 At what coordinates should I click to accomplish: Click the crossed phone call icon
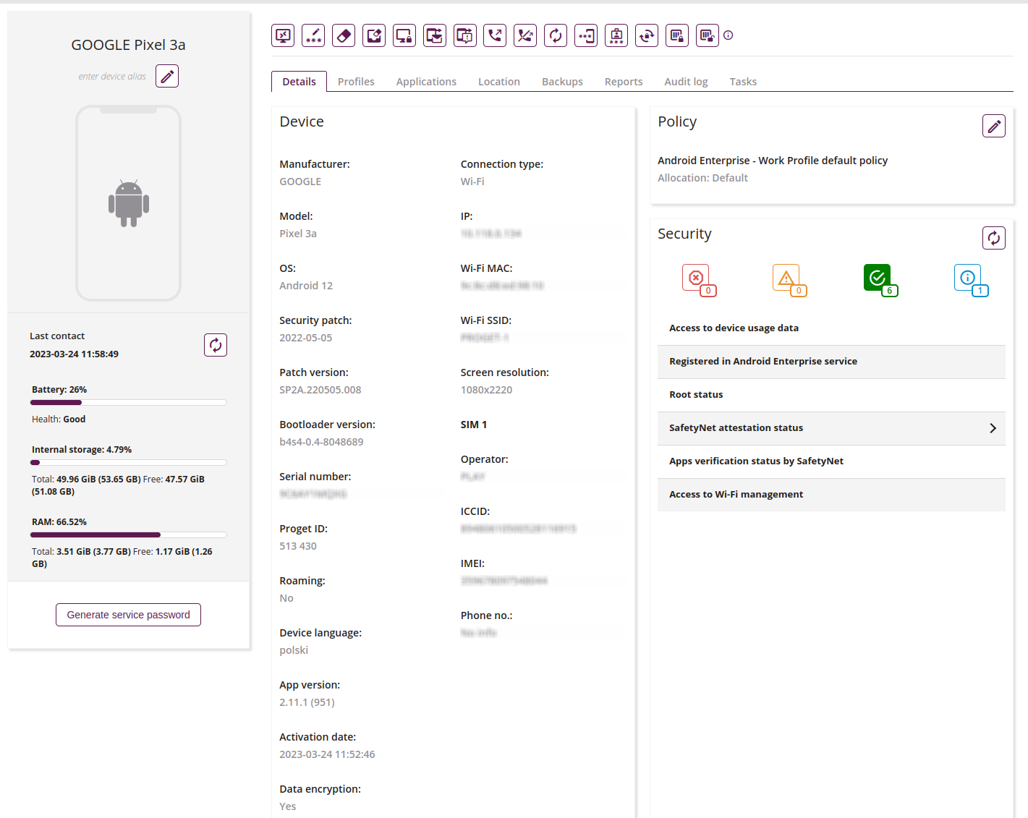point(525,35)
